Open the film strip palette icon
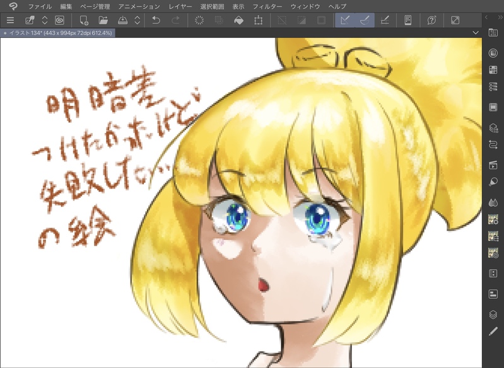The height and width of the screenshot is (368, 504). pos(493,107)
